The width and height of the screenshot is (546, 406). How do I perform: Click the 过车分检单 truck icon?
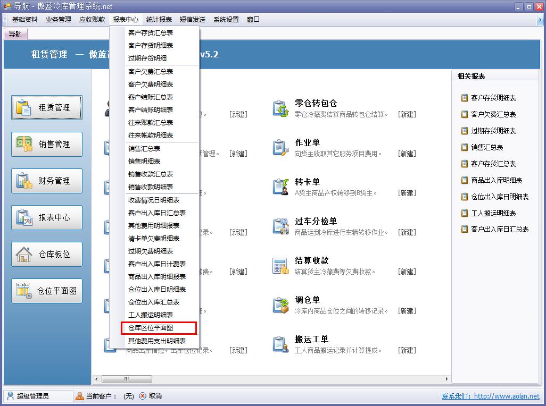click(x=280, y=226)
